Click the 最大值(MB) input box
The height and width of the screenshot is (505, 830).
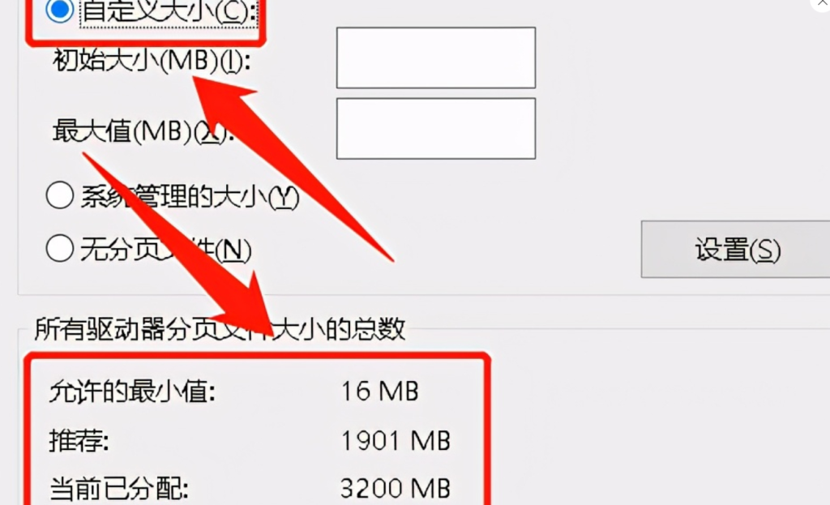click(435, 128)
